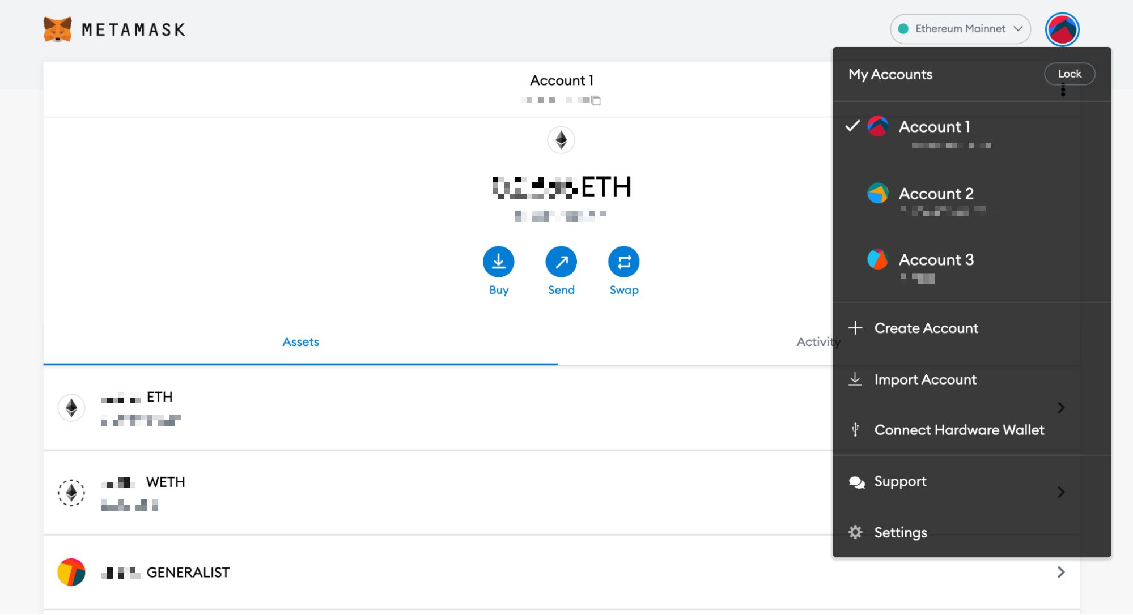
Task: Click the blue Send arrow icon
Action: tap(561, 262)
